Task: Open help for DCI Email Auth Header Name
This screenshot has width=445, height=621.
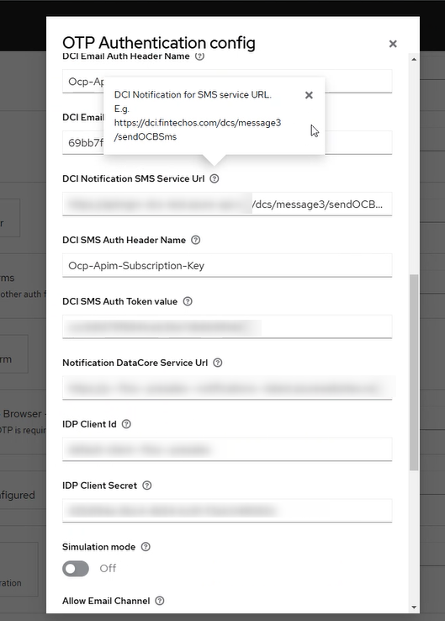Action: click(200, 56)
